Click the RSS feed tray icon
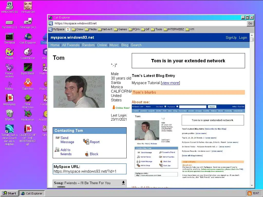This screenshot has width=263, height=197. point(250,193)
